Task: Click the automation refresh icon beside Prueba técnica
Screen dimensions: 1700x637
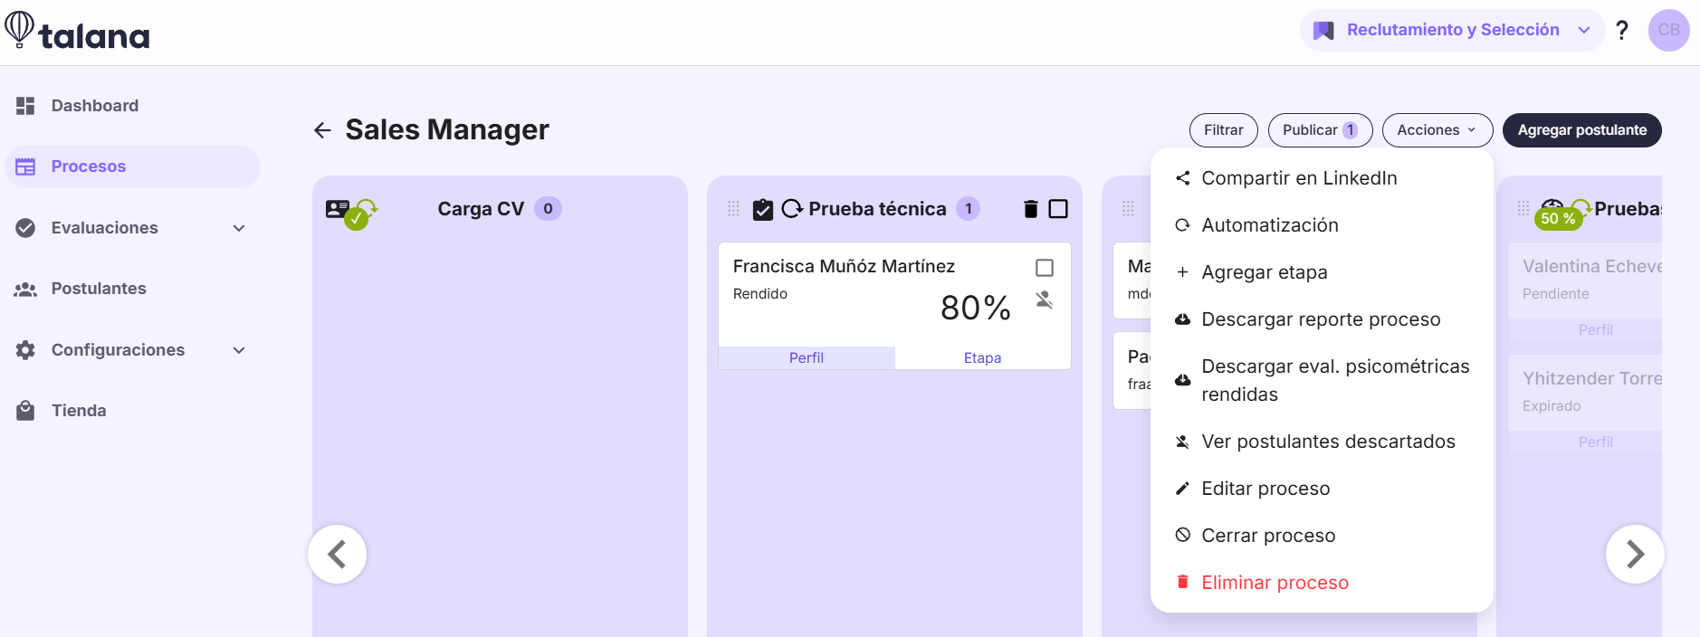Action: (792, 209)
